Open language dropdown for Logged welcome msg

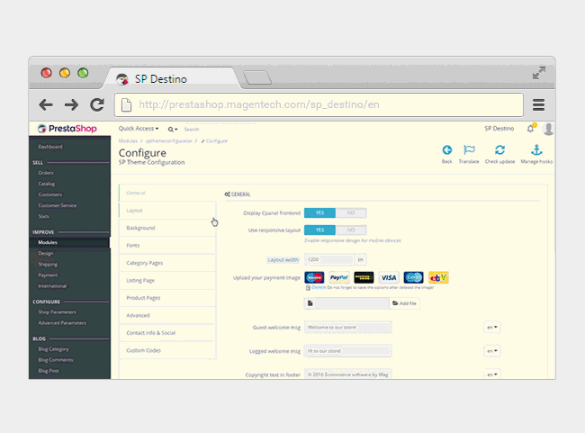tap(492, 351)
